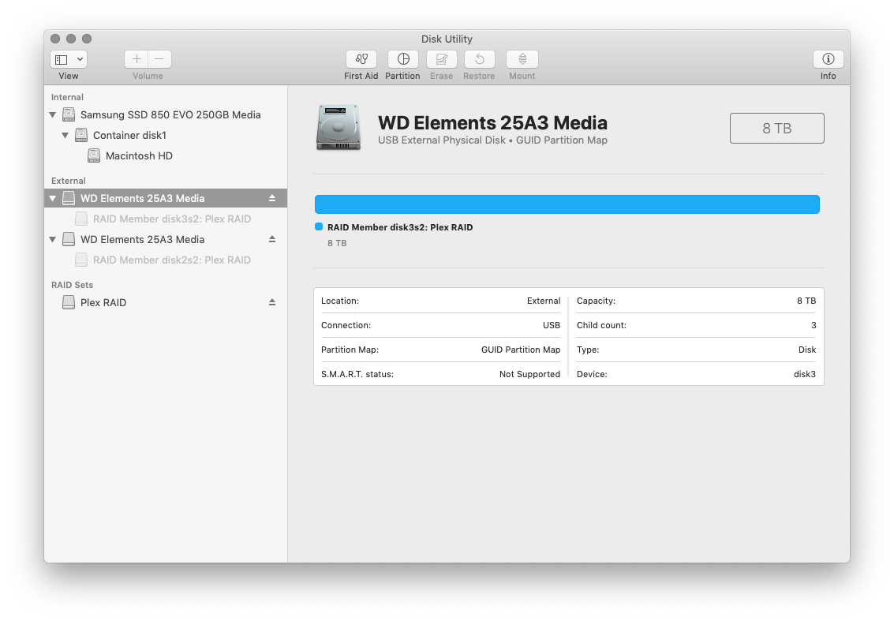Click the 8 TB capacity box

(776, 129)
